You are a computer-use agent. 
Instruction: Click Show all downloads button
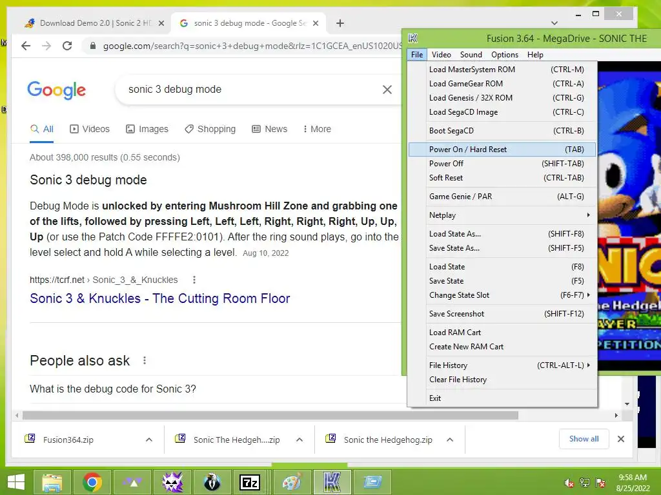(584, 439)
